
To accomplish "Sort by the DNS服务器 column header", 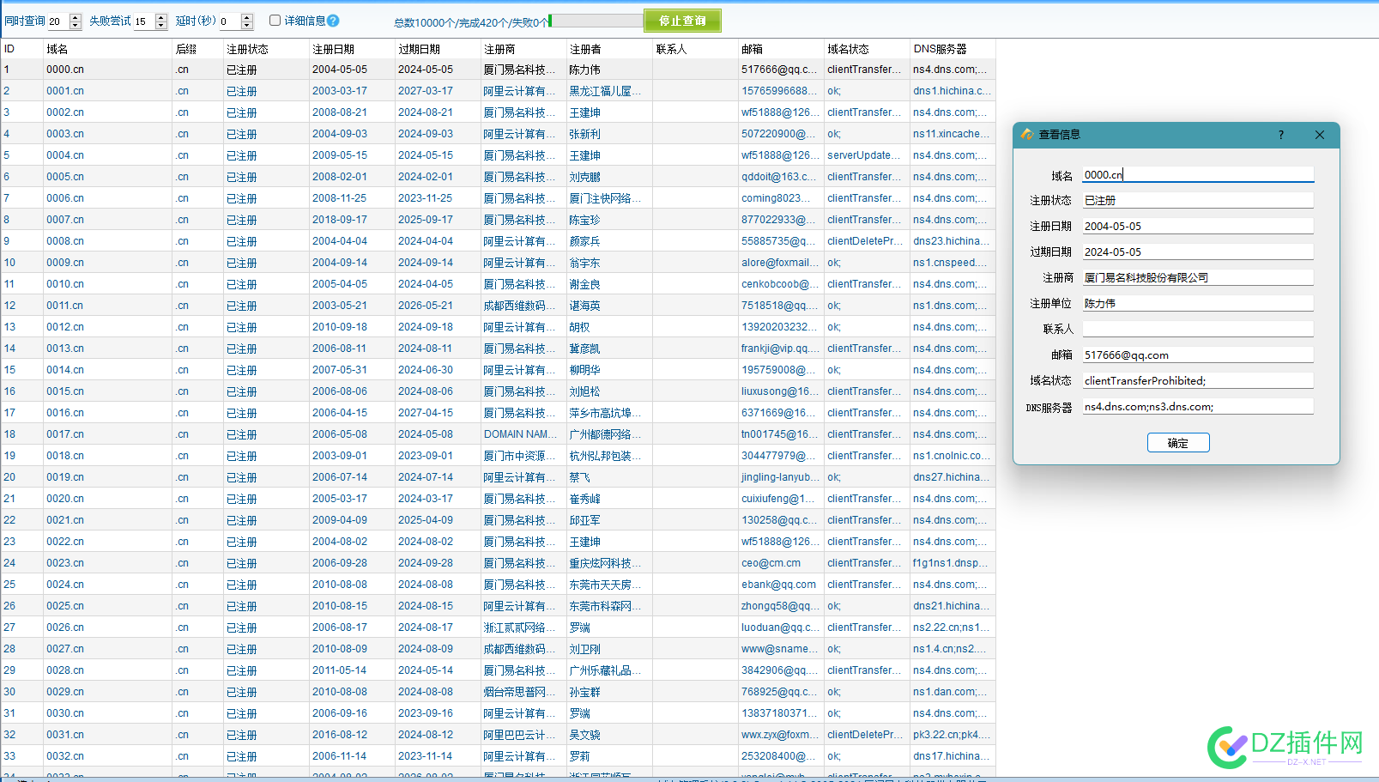I will (953, 49).
